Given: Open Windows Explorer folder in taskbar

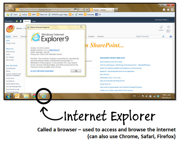Looking at the screenshot, I should [x=26, y=96].
